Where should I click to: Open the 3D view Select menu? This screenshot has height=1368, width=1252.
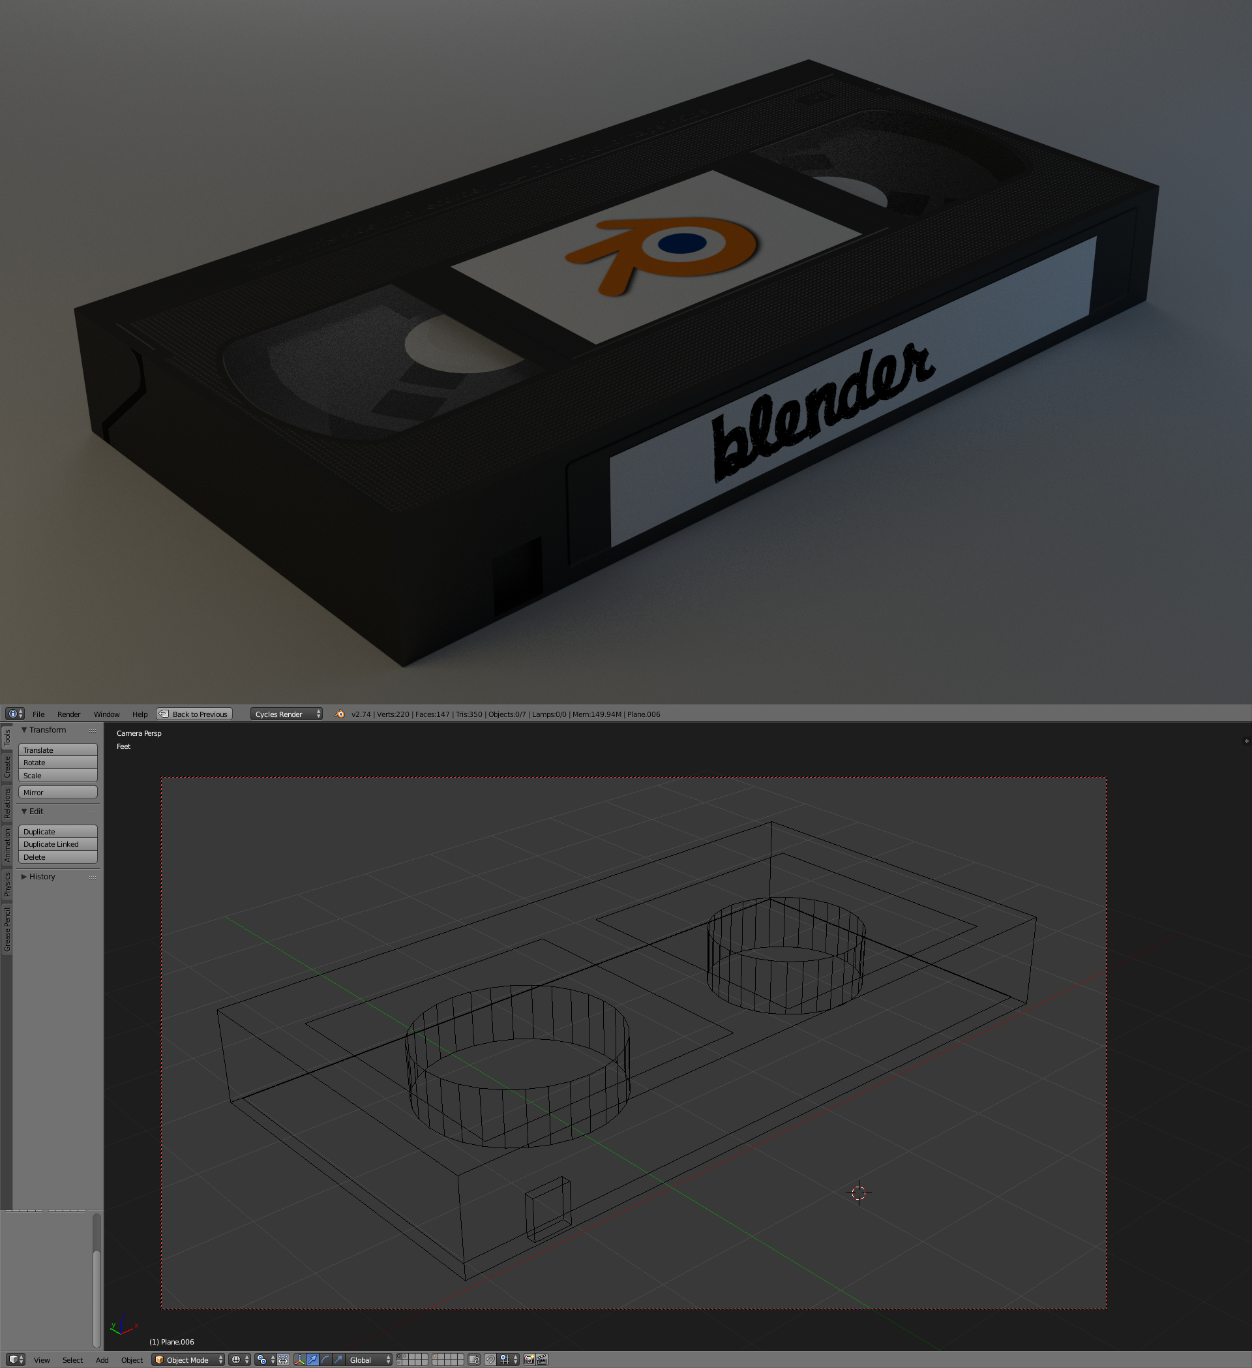(x=72, y=1360)
